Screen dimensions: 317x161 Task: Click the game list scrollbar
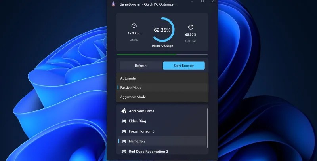click(207, 128)
